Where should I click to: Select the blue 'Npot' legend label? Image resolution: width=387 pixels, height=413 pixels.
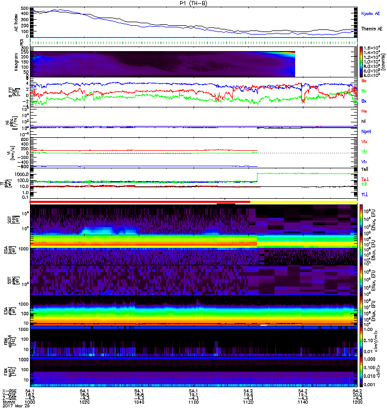pos(366,132)
